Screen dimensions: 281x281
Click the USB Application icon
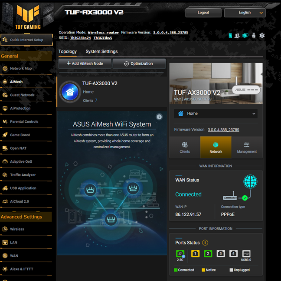tap(5, 188)
